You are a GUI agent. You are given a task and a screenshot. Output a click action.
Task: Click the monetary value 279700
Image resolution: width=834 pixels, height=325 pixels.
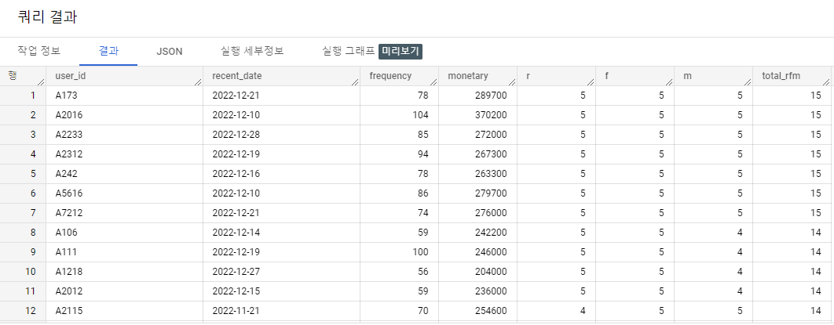[477, 193]
